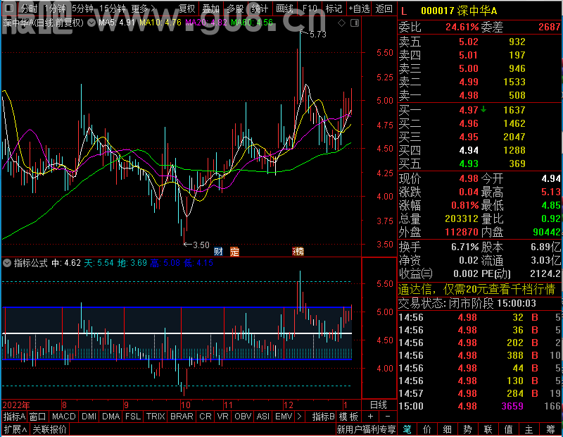This screenshot has height=437, width=563.
Task: Switch indicator to DMA
Action: click(x=110, y=417)
